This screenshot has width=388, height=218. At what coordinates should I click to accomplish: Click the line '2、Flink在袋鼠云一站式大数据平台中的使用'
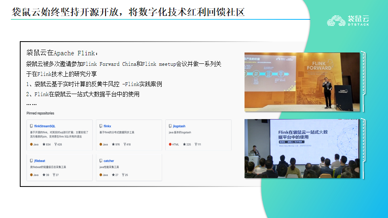(x=83, y=94)
